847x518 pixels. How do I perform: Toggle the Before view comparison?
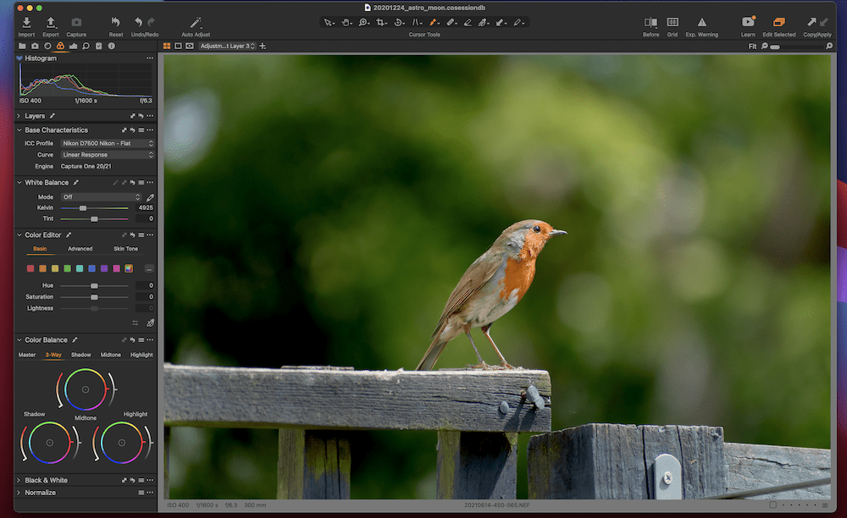point(650,22)
